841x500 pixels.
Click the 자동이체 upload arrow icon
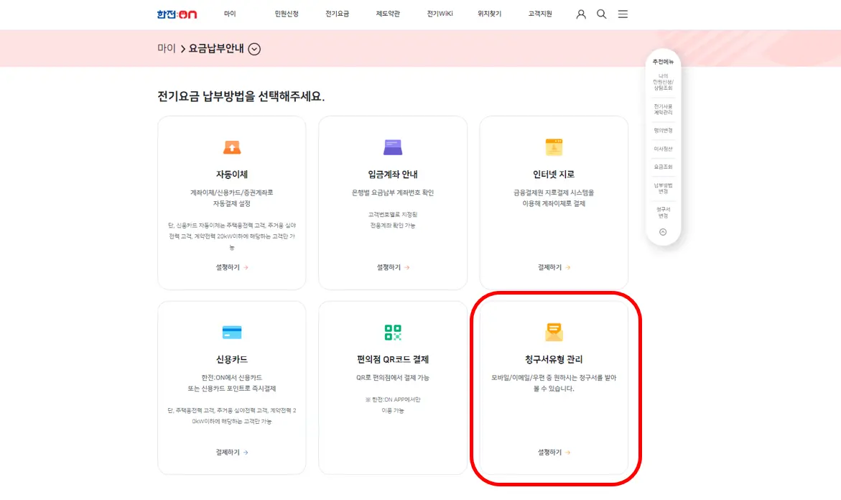[x=231, y=147]
